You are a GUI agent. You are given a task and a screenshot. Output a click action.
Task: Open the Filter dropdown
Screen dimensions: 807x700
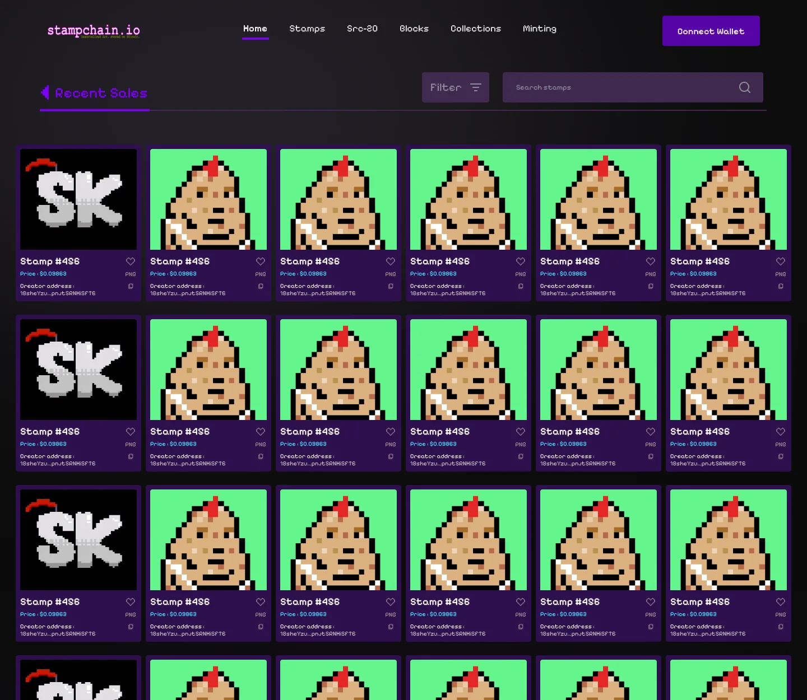pyautogui.click(x=456, y=87)
